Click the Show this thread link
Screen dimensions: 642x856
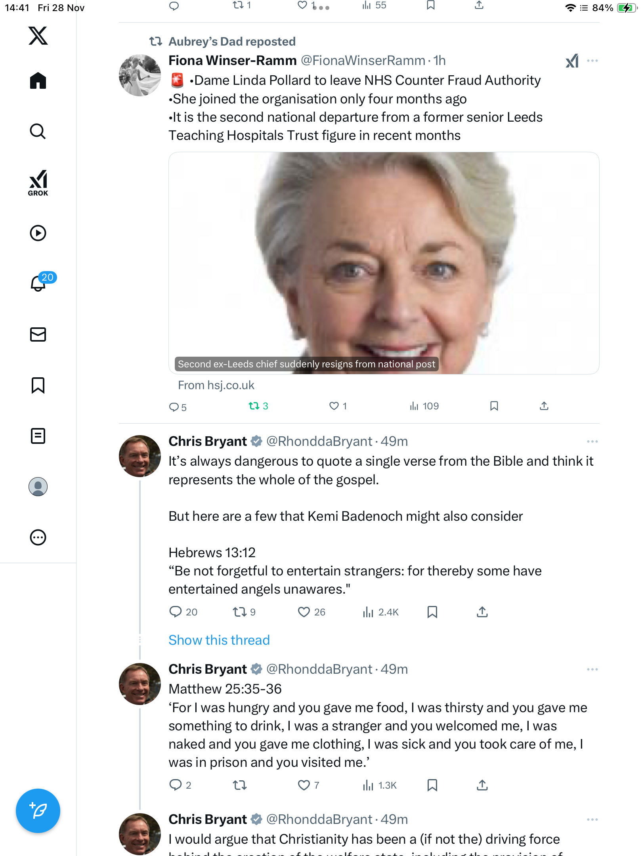[219, 640]
